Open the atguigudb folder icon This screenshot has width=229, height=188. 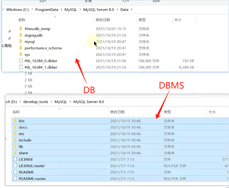click(21, 35)
